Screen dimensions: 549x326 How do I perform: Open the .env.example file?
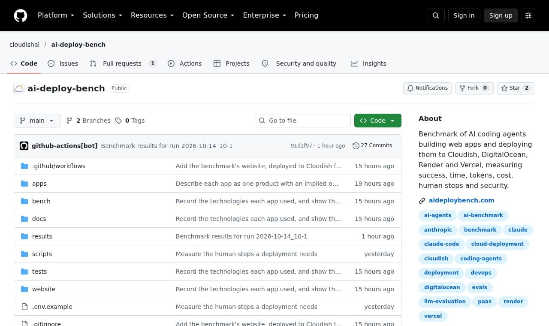click(52, 307)
